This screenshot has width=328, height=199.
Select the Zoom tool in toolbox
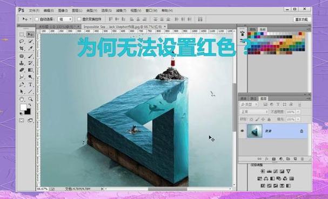(x=30, y=99)
